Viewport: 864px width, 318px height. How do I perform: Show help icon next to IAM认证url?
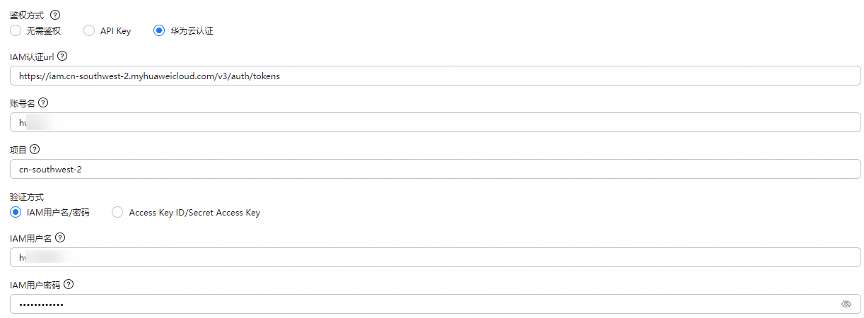62,57
